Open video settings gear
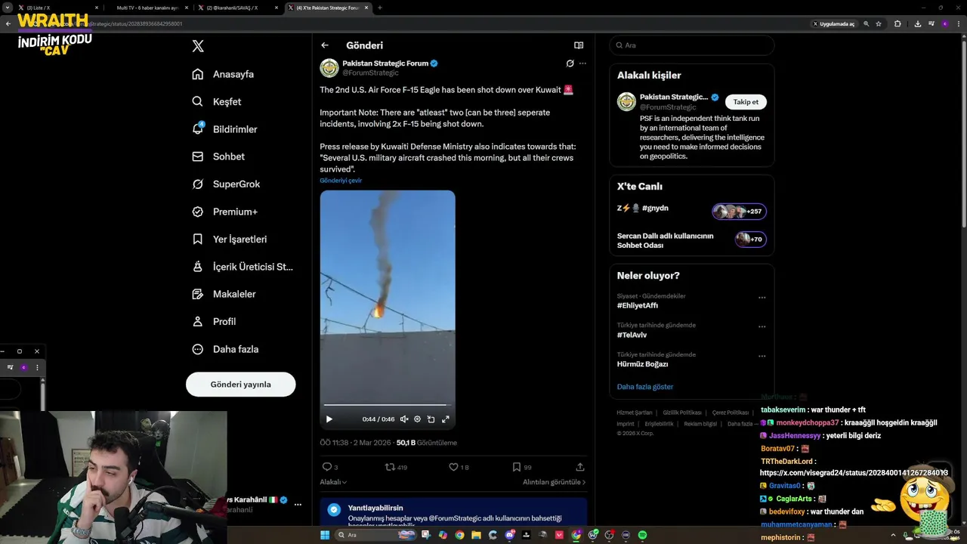The image size is (967, 544). point(417,419)
